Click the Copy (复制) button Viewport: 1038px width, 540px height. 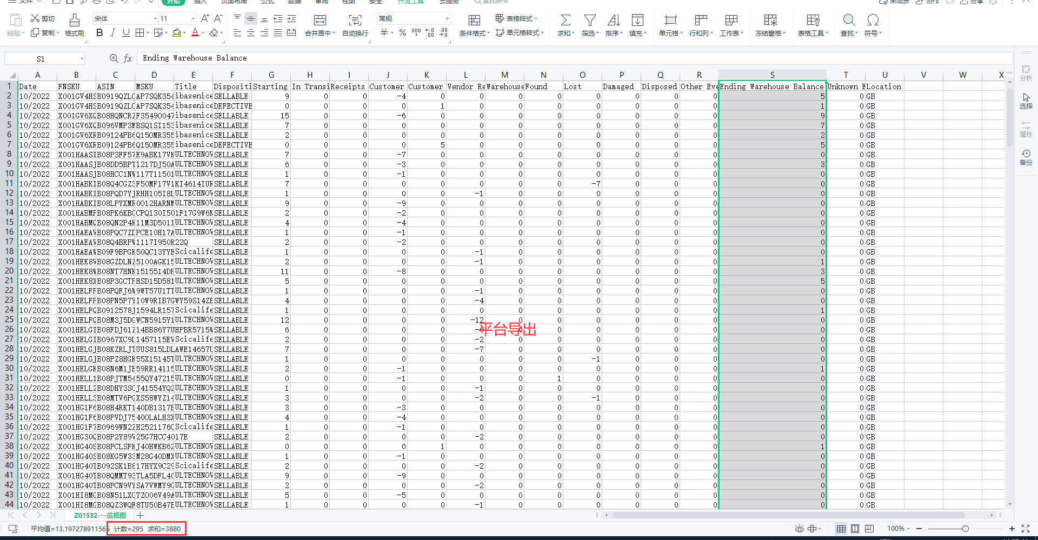pyautogui.click(x=44, y=33)
